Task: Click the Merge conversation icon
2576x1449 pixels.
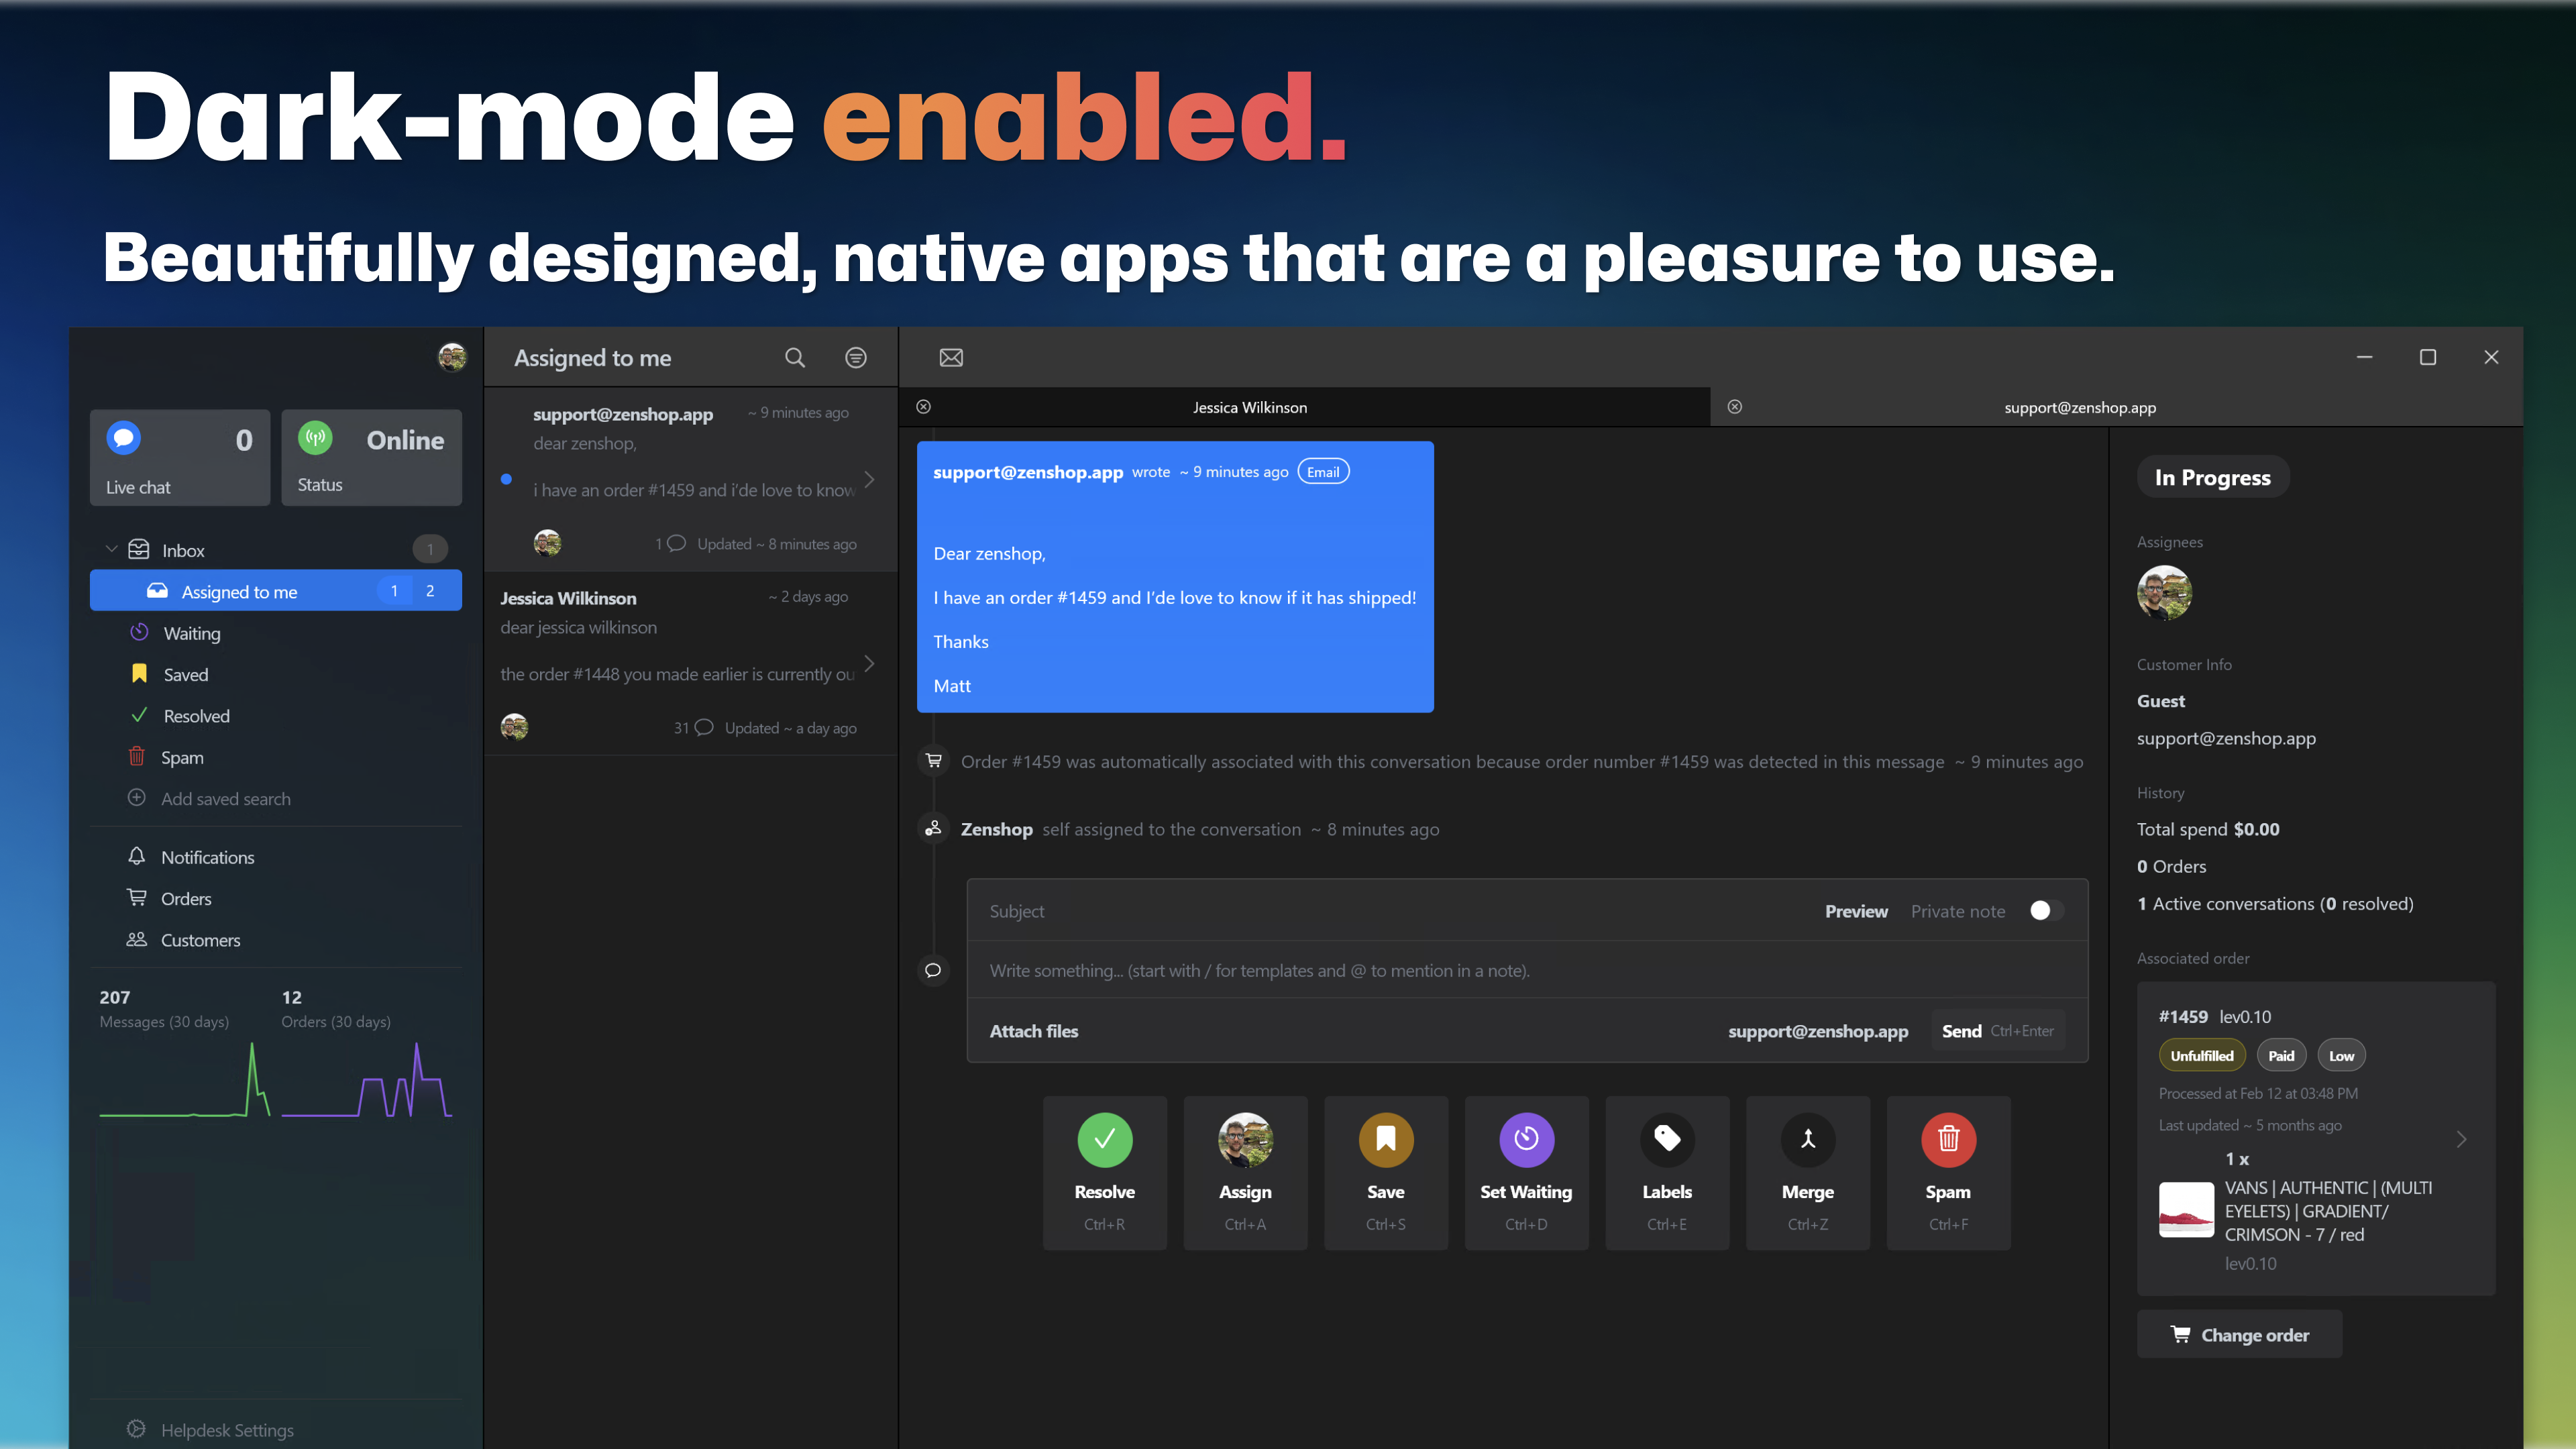Action: point(1807,1140)
